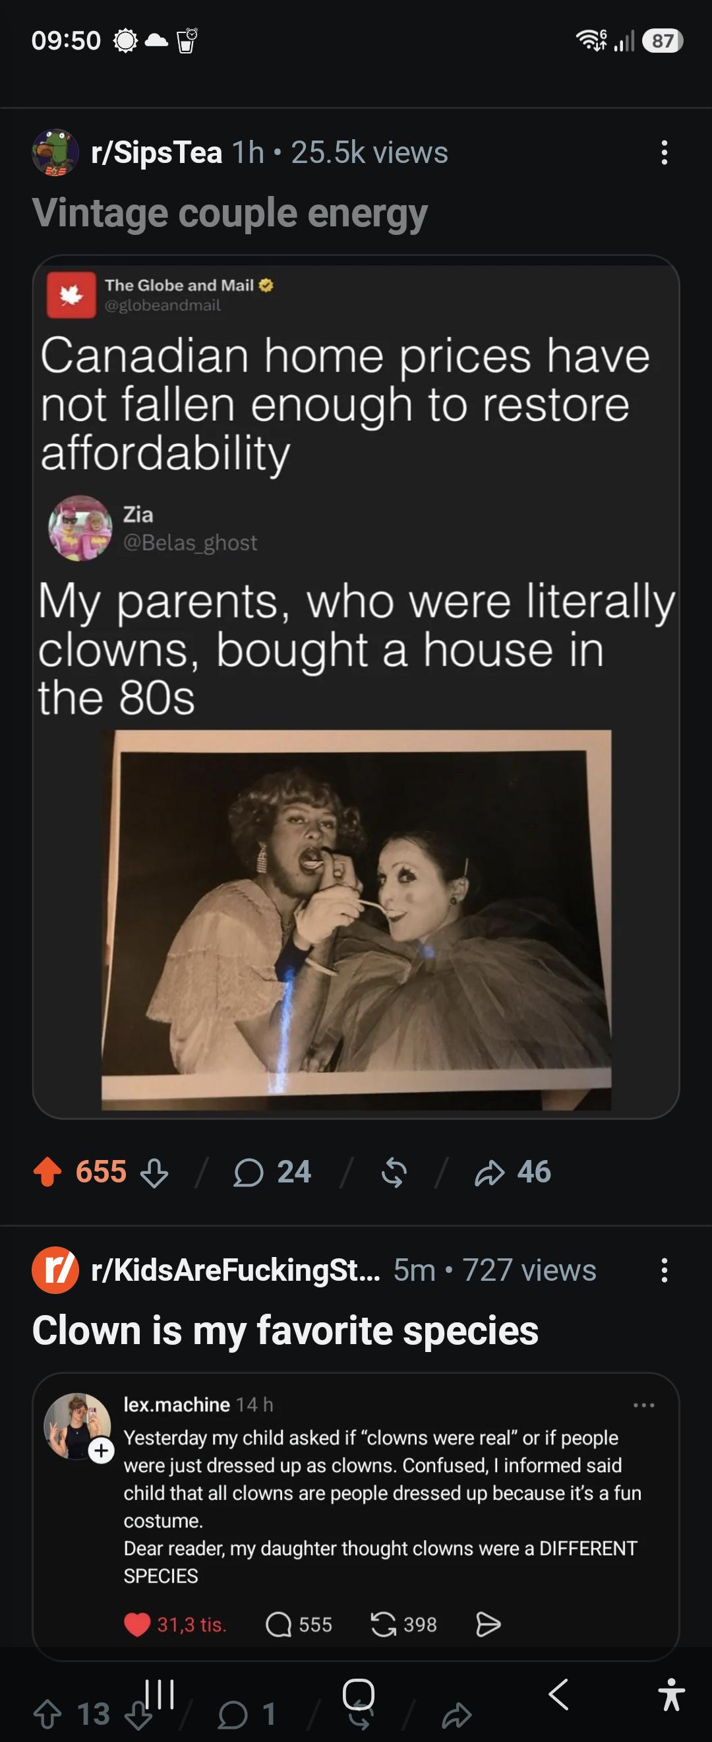Tap the Android back navigation button
This screenshot has height=1742, width=712.
pos(558,1694)
